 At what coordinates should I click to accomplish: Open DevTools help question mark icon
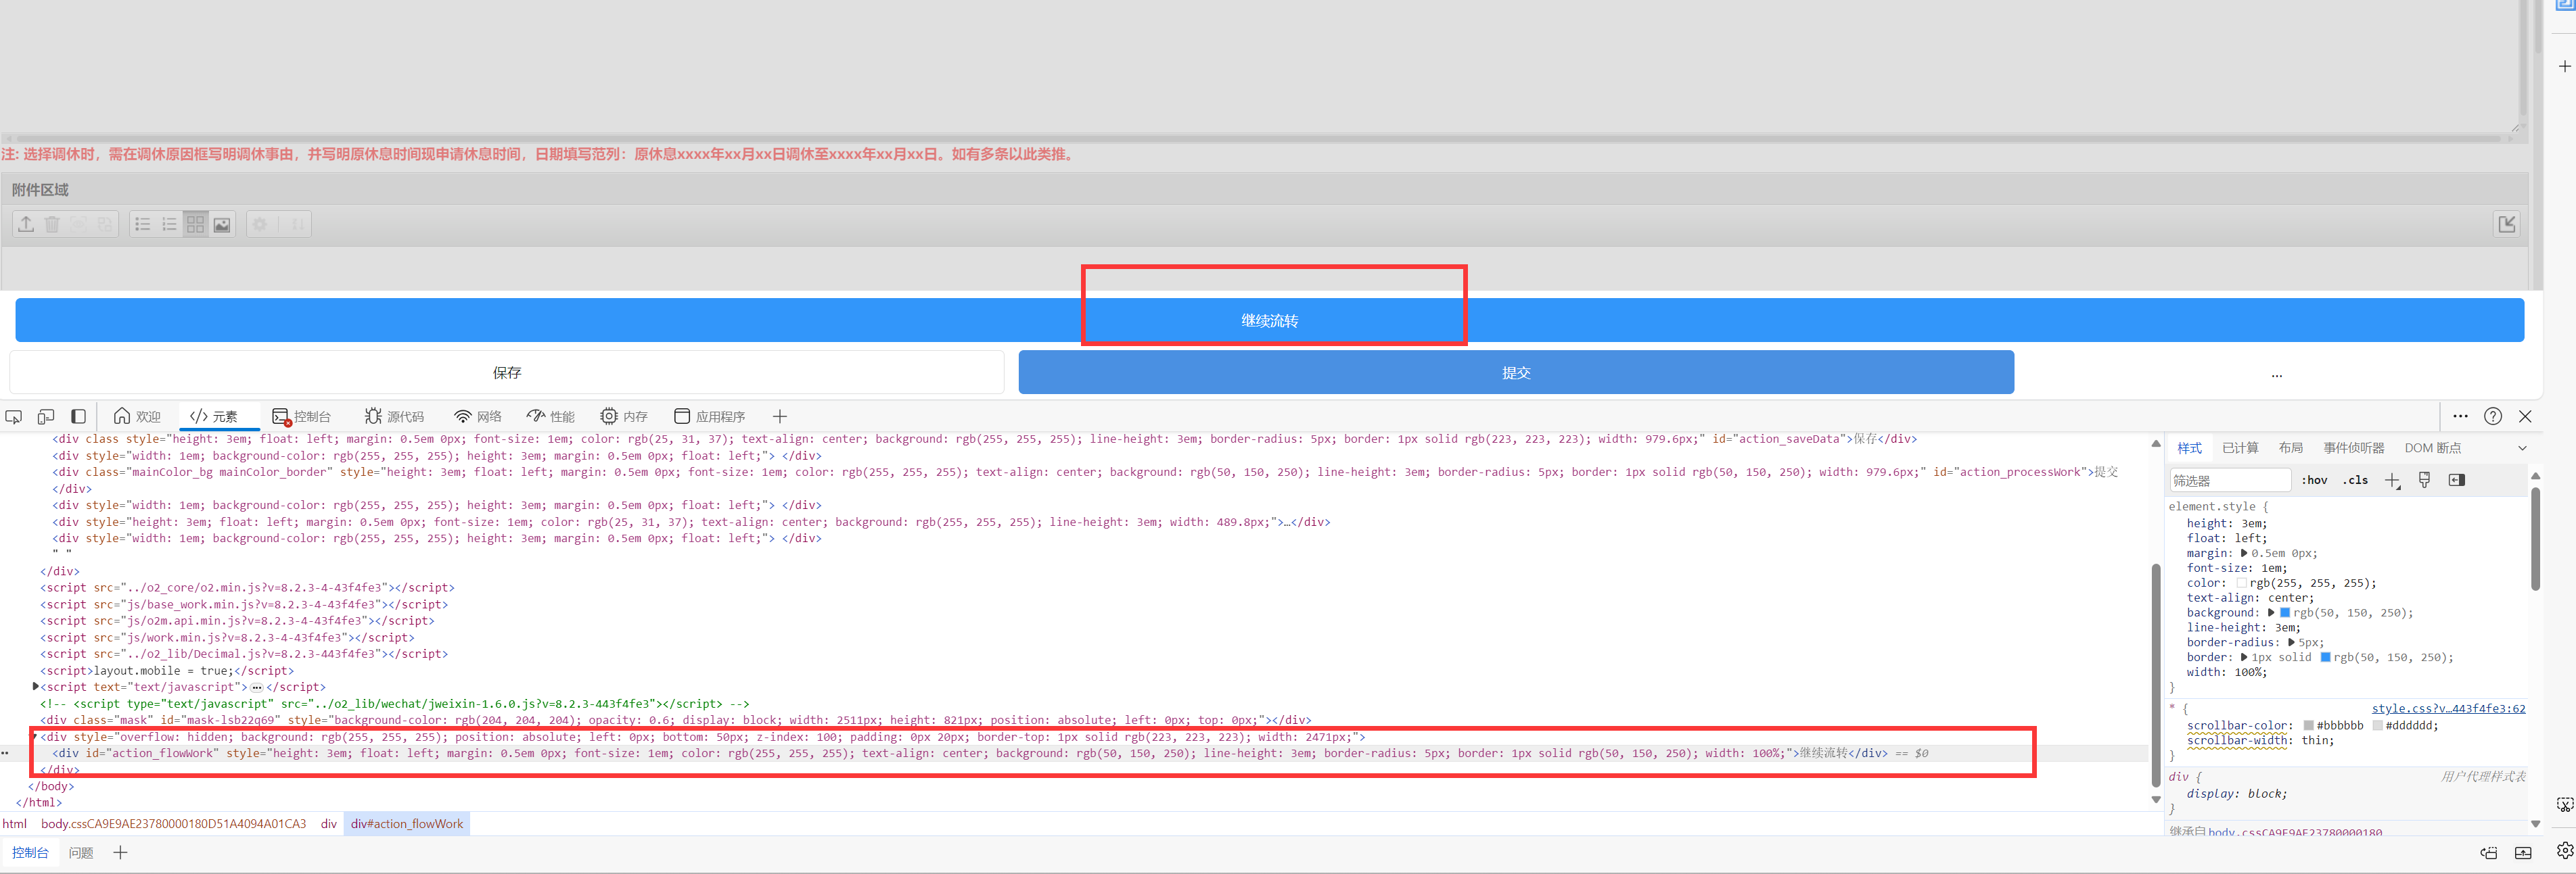pyautogui.click(x=2493, y=416)
